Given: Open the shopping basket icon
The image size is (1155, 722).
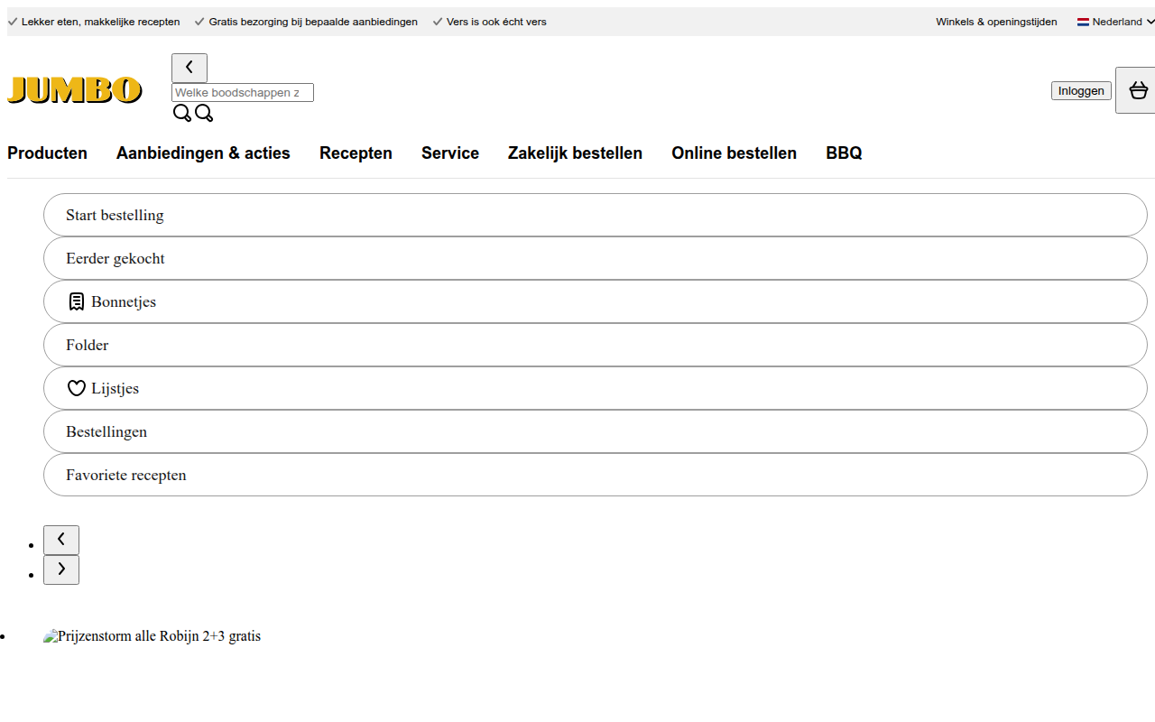Looking at the screenshot, I should click(x=1138, y=90).
